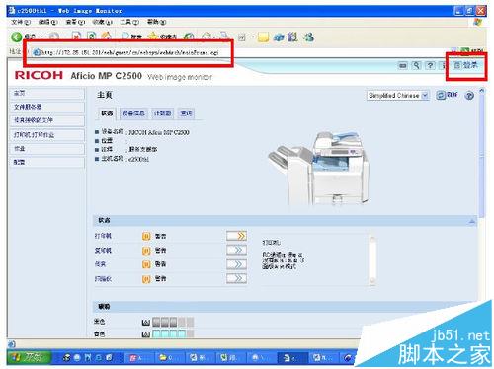Switch to the 计数器 (Counter) tab
Image resolution: width=494 pixels, height=369 pixels.
click(162, 113)
